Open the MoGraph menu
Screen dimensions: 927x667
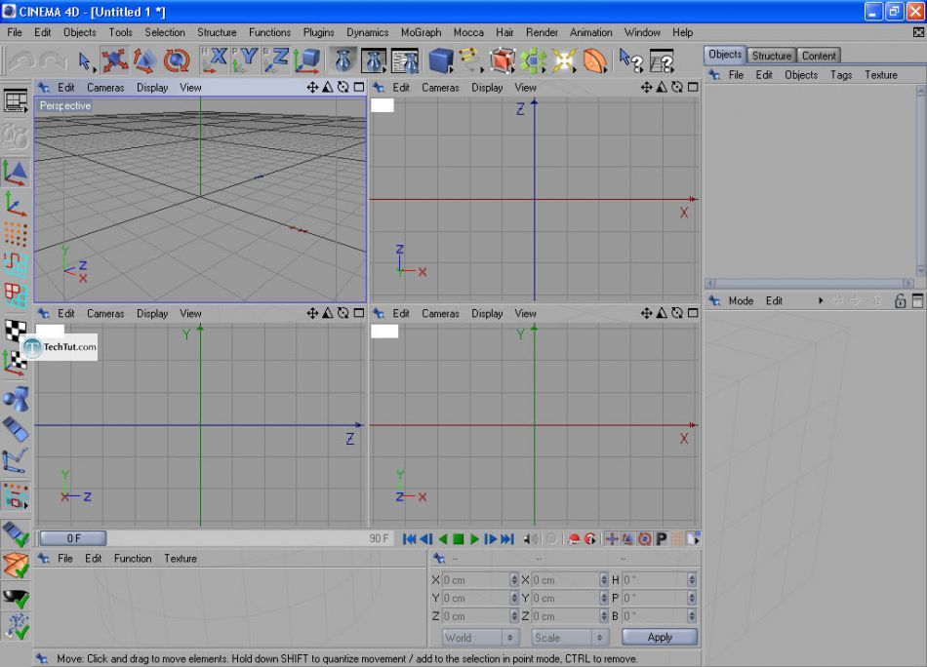(421, 32)
